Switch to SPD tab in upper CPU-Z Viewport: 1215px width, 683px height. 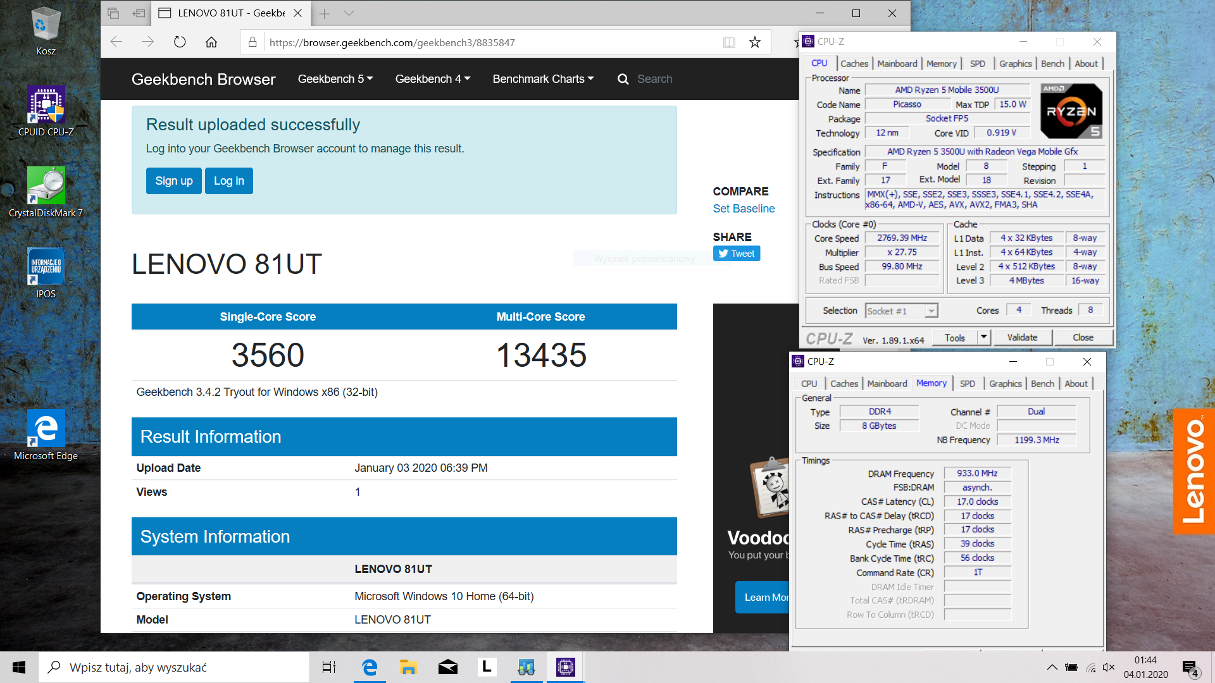pyautogui.click(x=978, y=64)
